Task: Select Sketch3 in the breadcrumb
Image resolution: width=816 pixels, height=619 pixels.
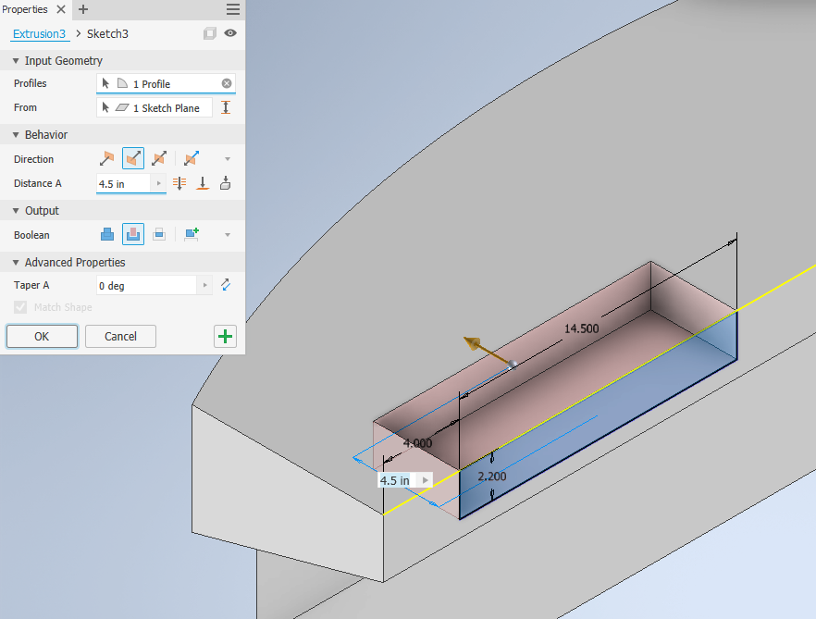Action: click(107, 34)
